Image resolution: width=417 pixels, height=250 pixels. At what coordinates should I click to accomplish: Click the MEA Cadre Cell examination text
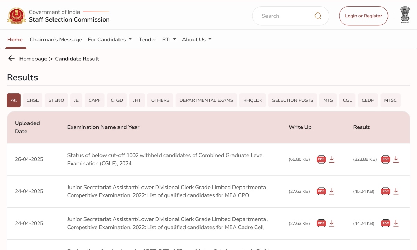point(167,223)
